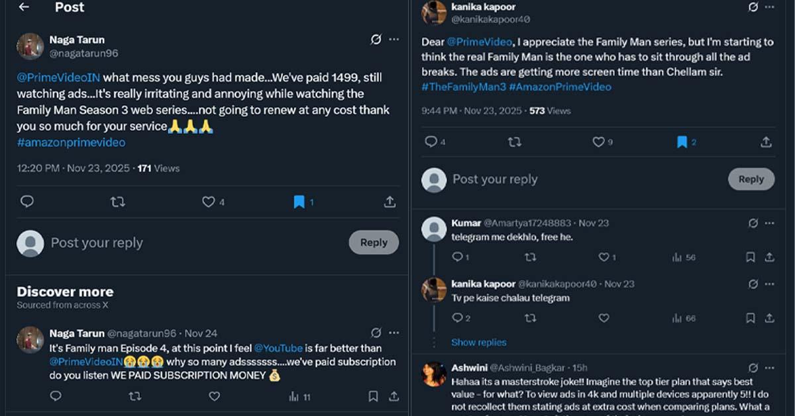Screen dimensions: 795x416
Task: Expand Show replies under kanika's reply
Action: point(478,342)
